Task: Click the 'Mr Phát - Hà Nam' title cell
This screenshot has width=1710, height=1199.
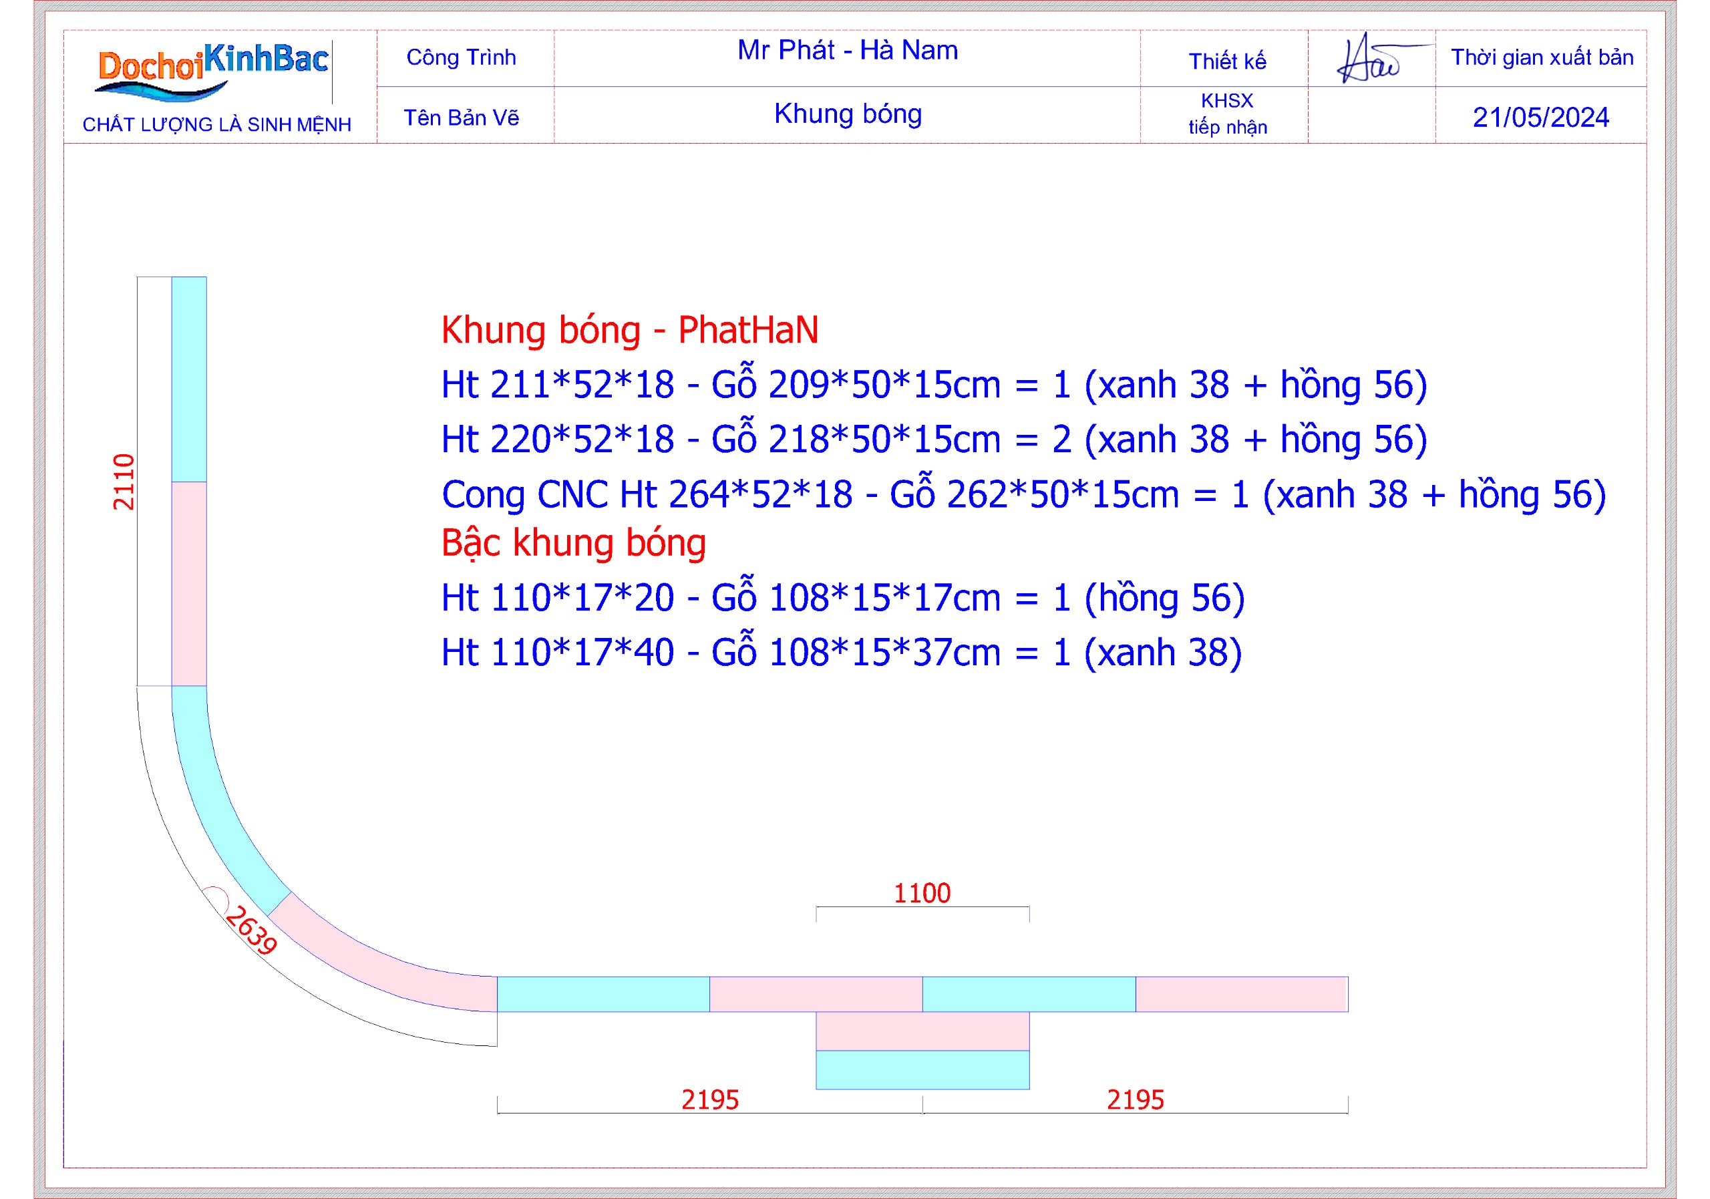Action: [x=847, y=51]
